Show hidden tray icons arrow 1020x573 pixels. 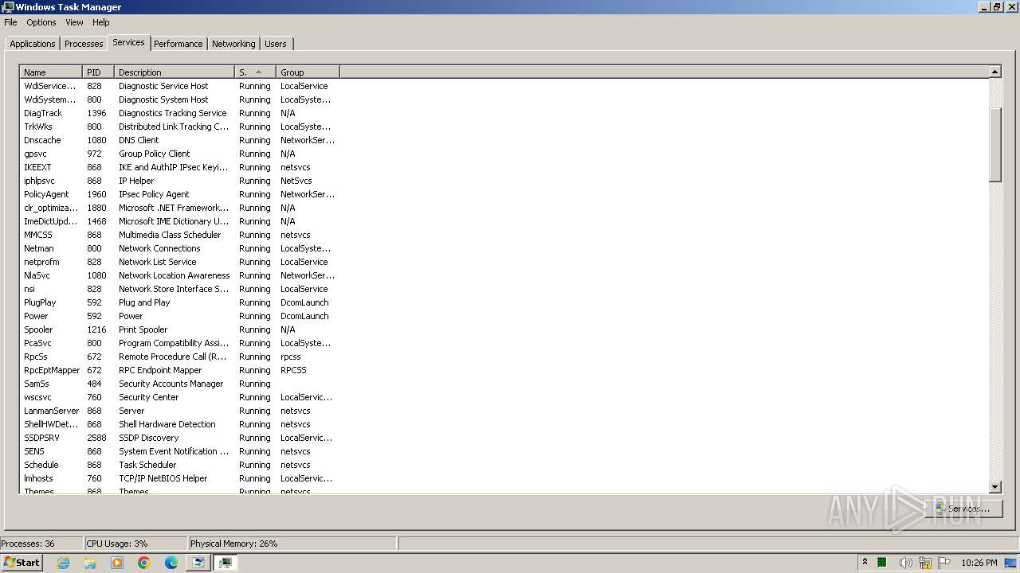pos(865,562)
